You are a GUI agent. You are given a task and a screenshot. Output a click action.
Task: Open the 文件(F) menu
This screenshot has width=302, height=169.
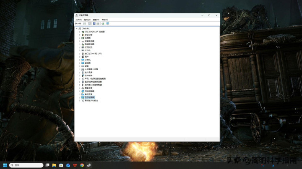[78, 20]
